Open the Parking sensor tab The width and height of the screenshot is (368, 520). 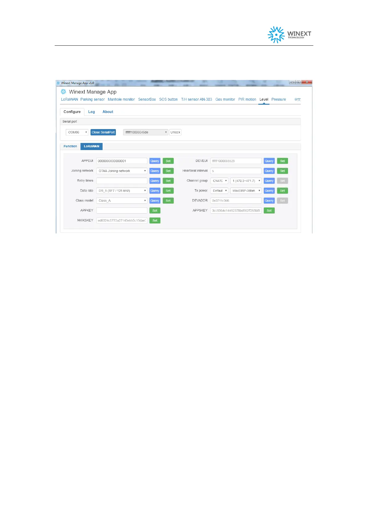pyautogui.click(x=92, y=99)
